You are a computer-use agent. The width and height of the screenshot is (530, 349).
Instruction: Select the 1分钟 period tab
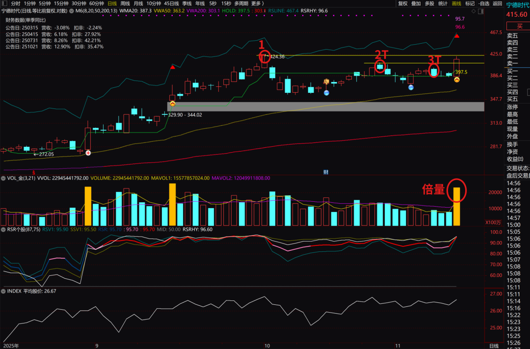30,3
